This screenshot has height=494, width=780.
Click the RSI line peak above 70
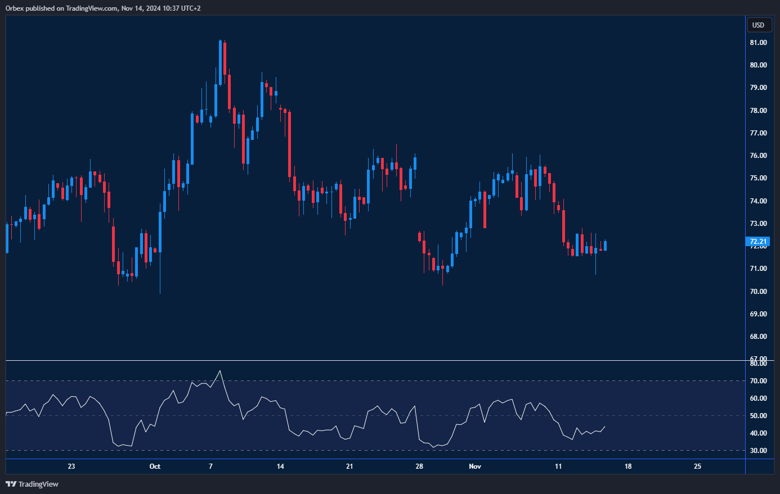[x=219, y=371]
